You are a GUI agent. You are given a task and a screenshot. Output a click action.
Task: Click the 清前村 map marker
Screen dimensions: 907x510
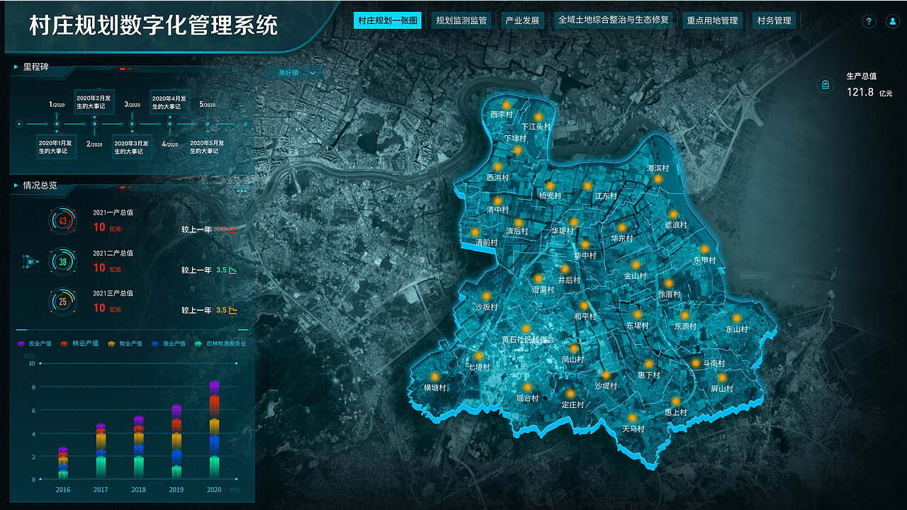pos(475,232)
